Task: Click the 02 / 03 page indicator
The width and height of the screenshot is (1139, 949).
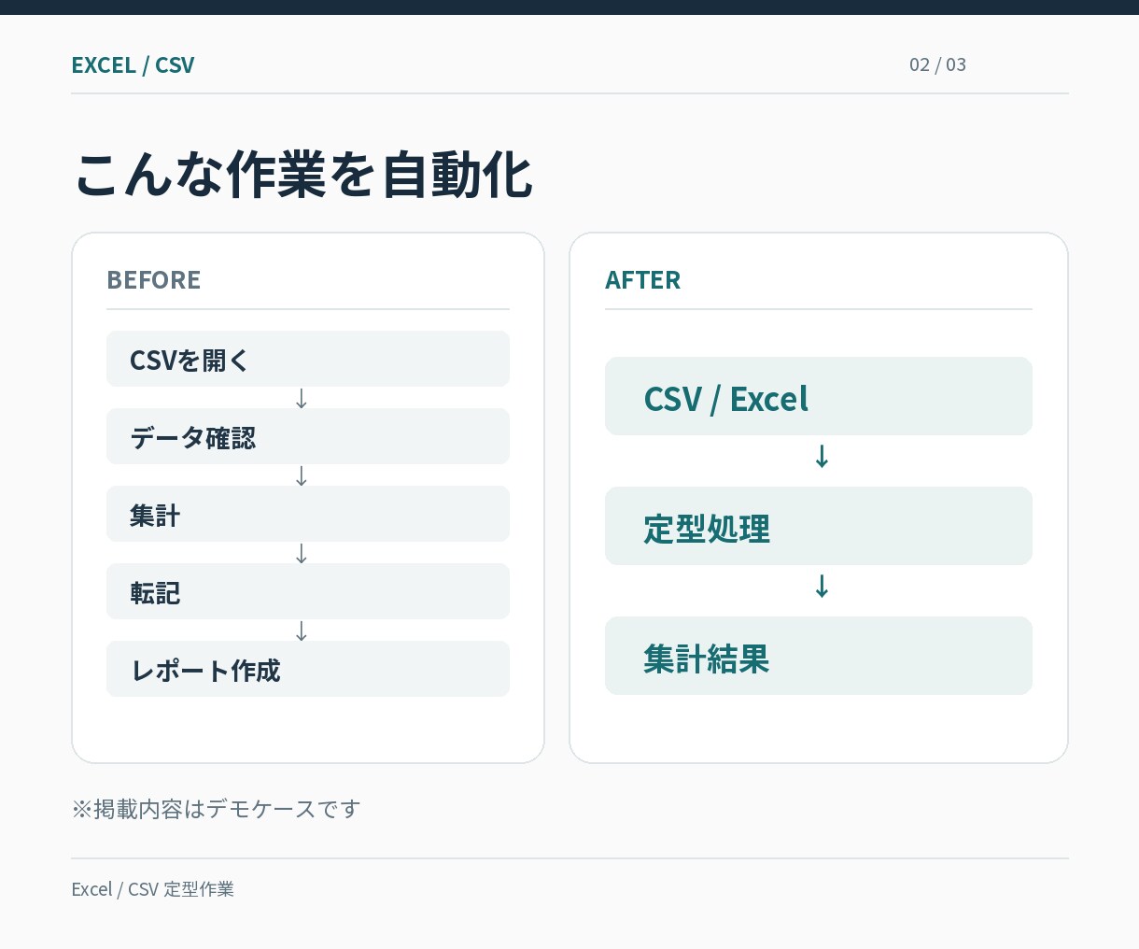Action: point(937,64)
